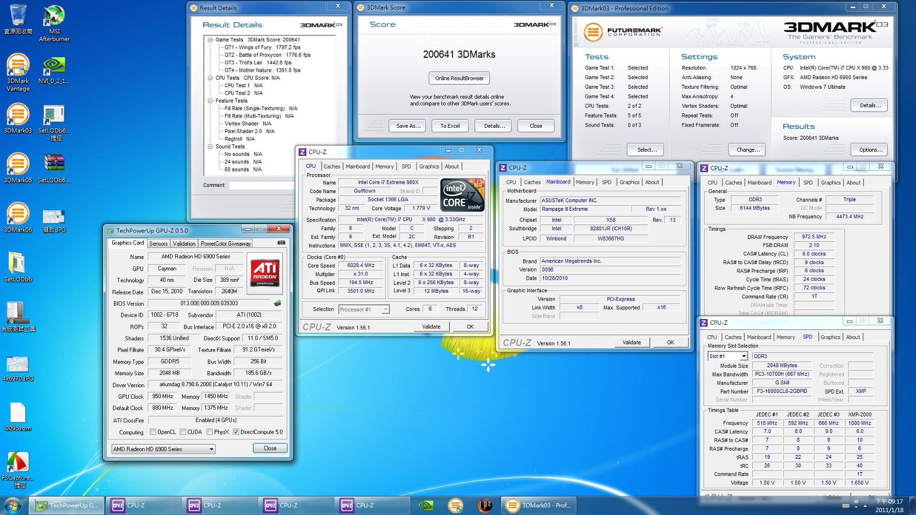The image size is (916, 515).
Task: Toggle the OpenCL checkbox in GPU-Z
Action: point(153,432)
